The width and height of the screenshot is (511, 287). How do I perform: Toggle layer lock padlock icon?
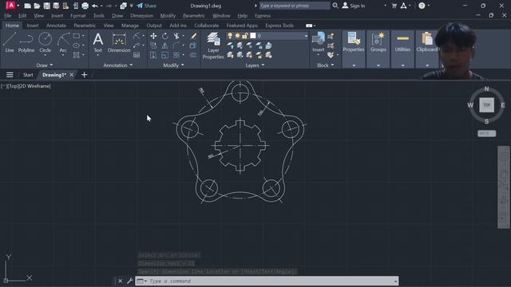[245, 35]
